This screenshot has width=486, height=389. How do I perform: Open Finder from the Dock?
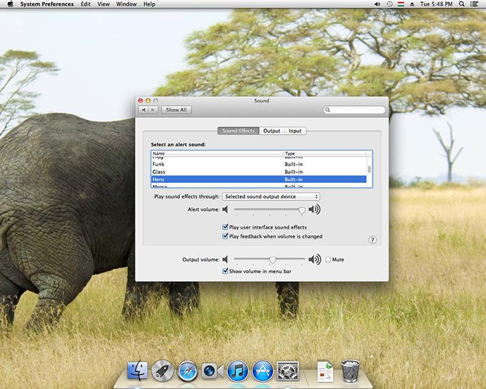138,370
